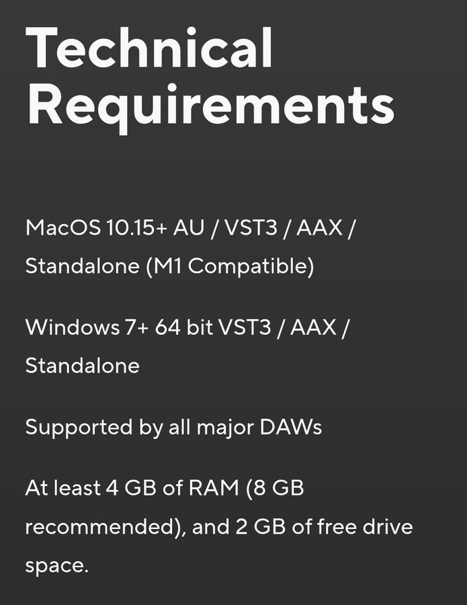The width and height of the screenshot is (467, 605).
Task: Click the Technical Requirements heading
Action: (x=210, y=79)
